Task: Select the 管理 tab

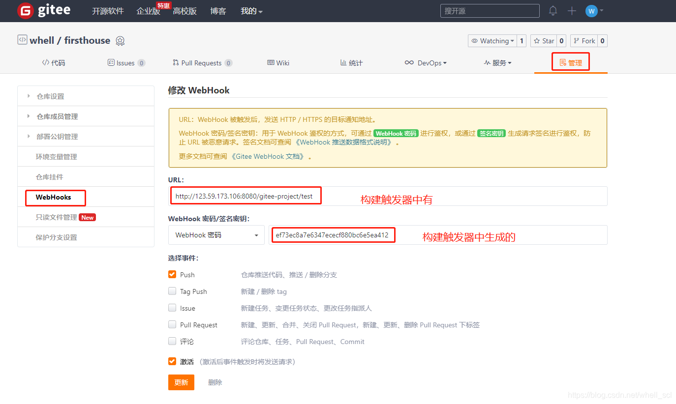Action: coord(571,63)
